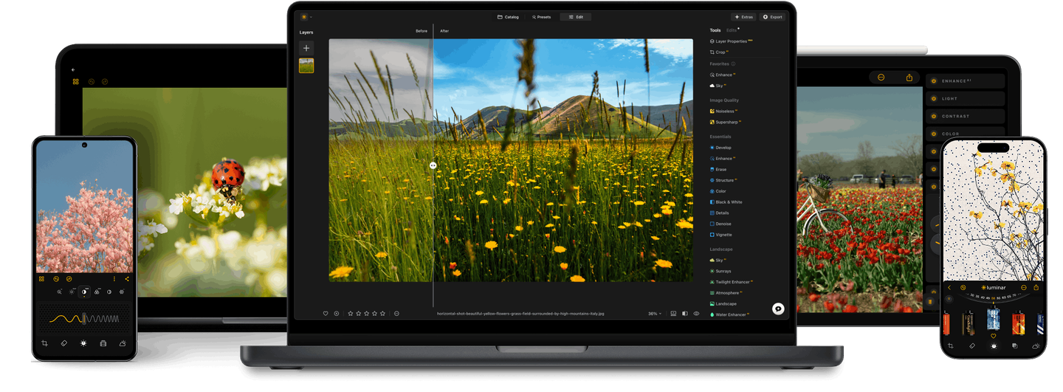This screenshot has width=1063, height=392.
Task: Open the Vignette tool
Action: click(721, 235)
